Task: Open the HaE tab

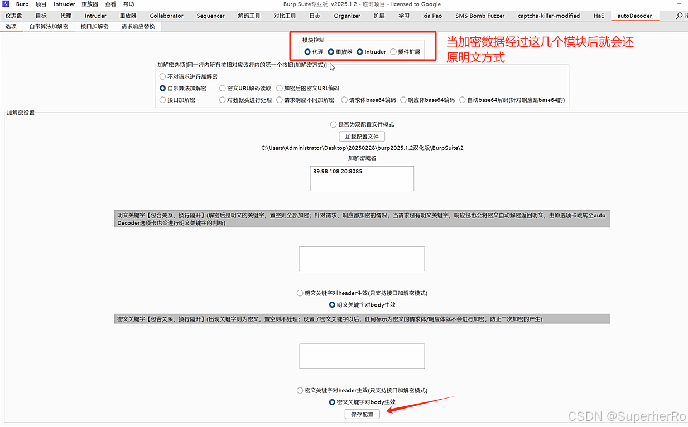Action: pyautogui.click(x=598, y=16)
